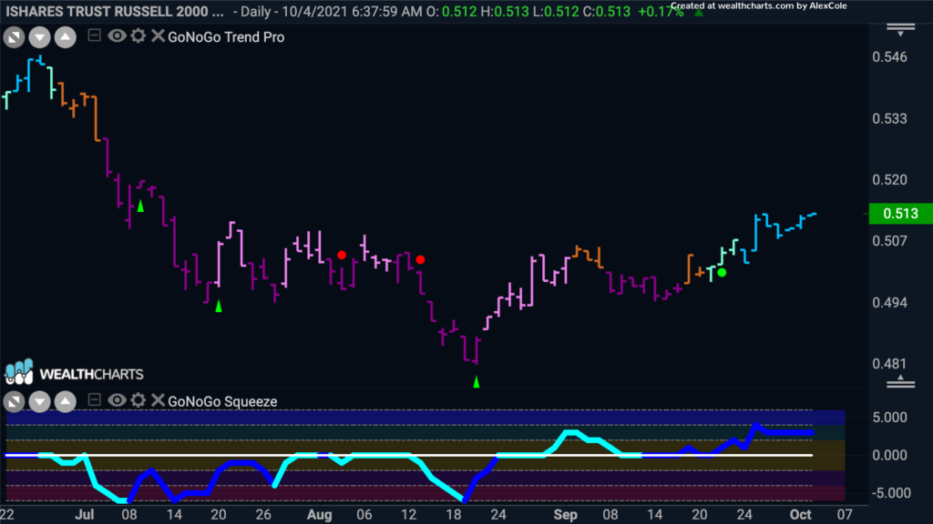933x524 pixels.
Task: Toggle visibility of GoNoGo Trend Pro
Action: (117, 35)
